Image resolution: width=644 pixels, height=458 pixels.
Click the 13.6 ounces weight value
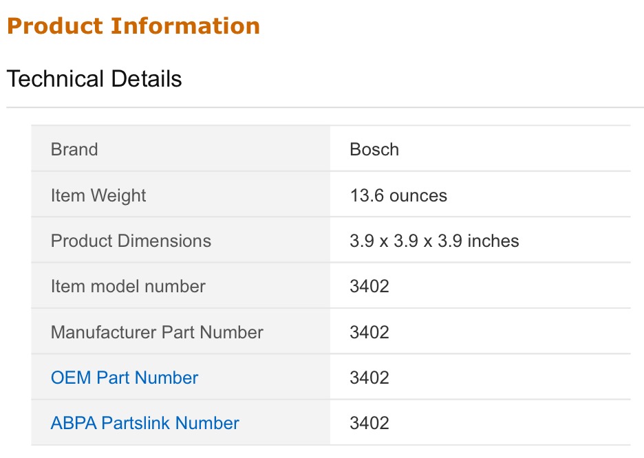point(398,195)
